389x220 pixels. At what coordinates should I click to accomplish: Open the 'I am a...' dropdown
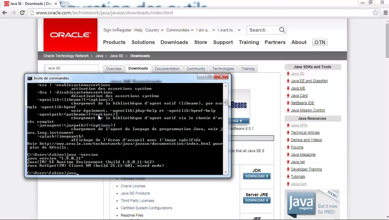206,30
